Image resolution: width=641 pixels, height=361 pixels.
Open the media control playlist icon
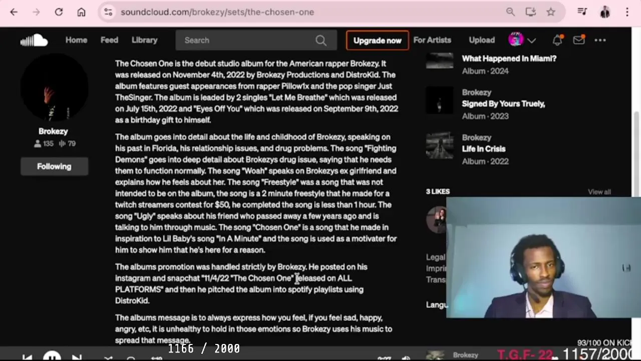tap(582, 12)
